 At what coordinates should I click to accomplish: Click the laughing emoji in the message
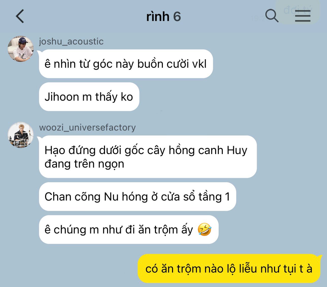point(204,229)
